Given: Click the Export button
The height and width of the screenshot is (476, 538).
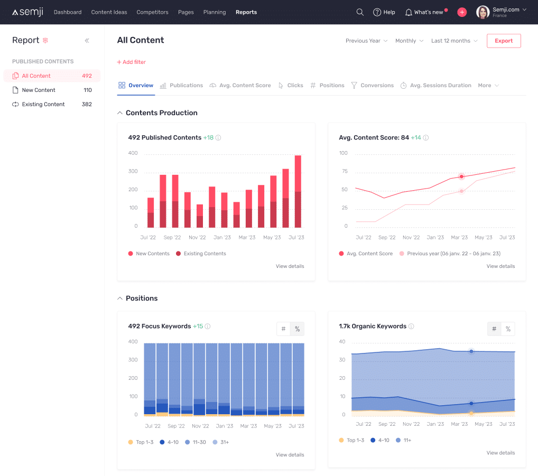Looking at the screenshot, I should [x=503, y=41].
